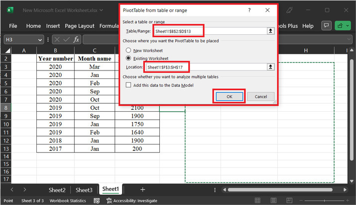Click the Select All triangle corner

click(x=7, y=51)
